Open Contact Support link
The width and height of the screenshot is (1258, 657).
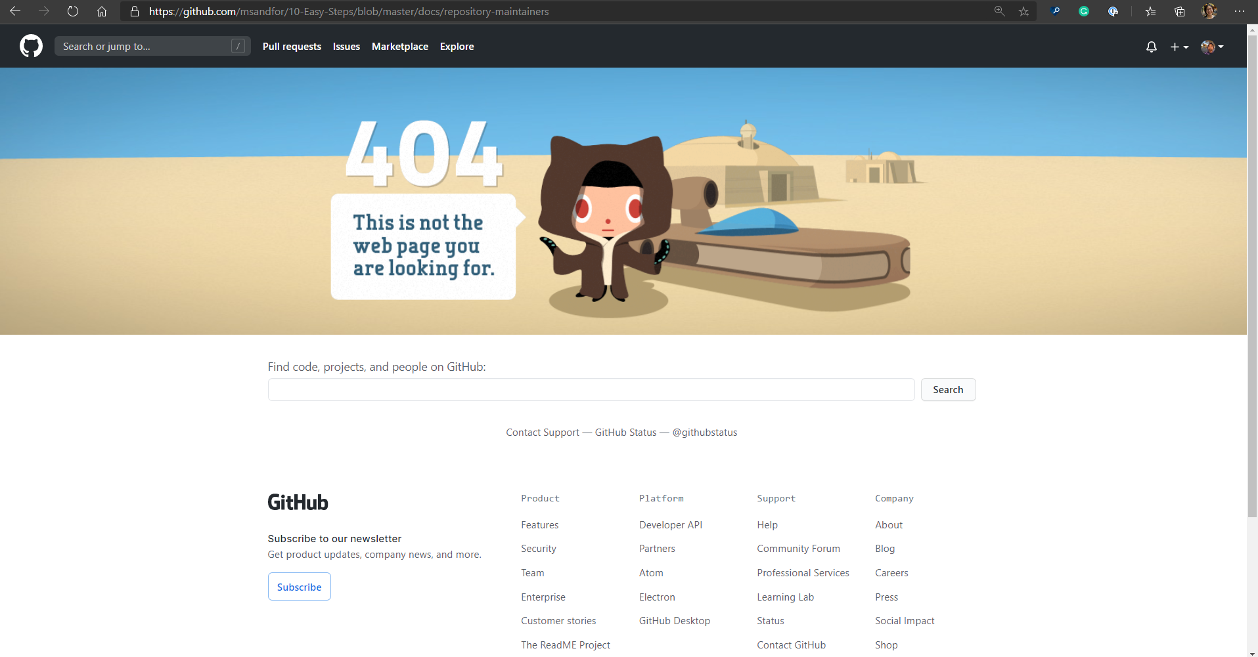pos(543,433)
